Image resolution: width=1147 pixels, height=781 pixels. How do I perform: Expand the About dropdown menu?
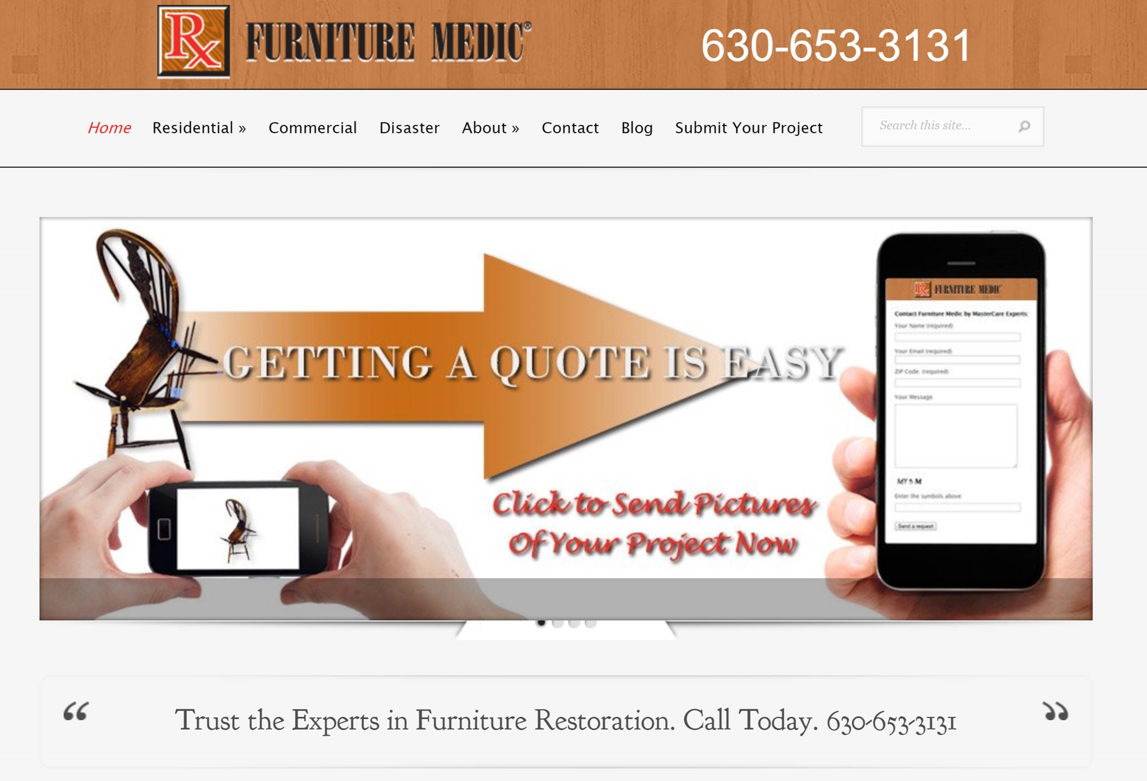(x=490, y=127)
